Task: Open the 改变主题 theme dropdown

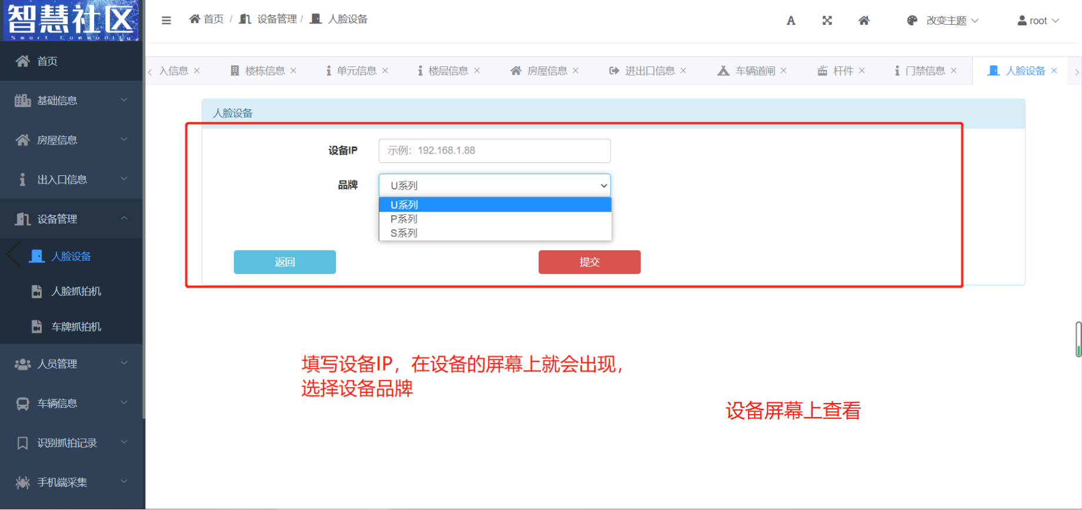Action: tap(943, 21)
